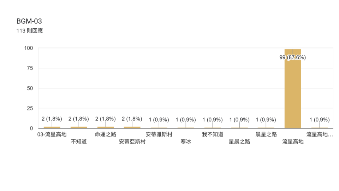Click the 100 y-axis tick label
339x191 pixels.
[29, 48]
